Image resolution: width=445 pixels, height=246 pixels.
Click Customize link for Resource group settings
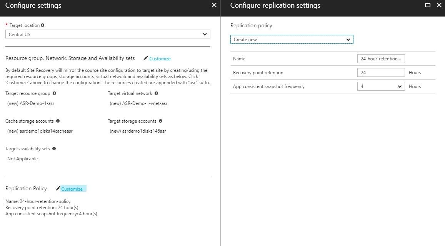(160, 59)
